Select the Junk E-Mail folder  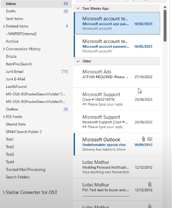(15, 79)
